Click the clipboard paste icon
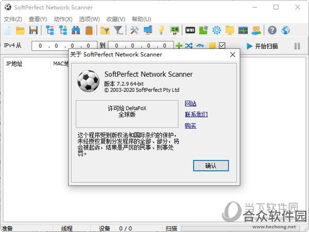 tap(89, 30)
